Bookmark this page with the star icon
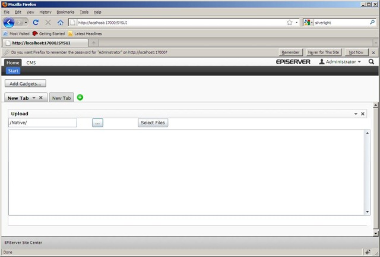The image size is (380, 257). tap(289, 23)
